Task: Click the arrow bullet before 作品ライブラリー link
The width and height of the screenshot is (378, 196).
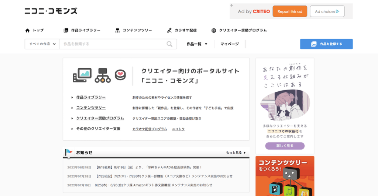Action: click(72, 98)
